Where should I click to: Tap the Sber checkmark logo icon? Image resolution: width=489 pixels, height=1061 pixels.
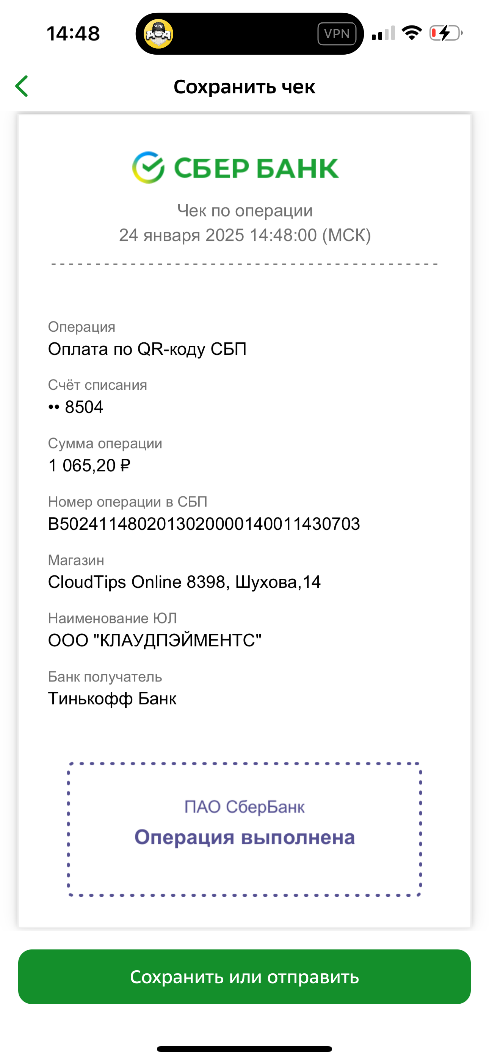pos(148,168)
